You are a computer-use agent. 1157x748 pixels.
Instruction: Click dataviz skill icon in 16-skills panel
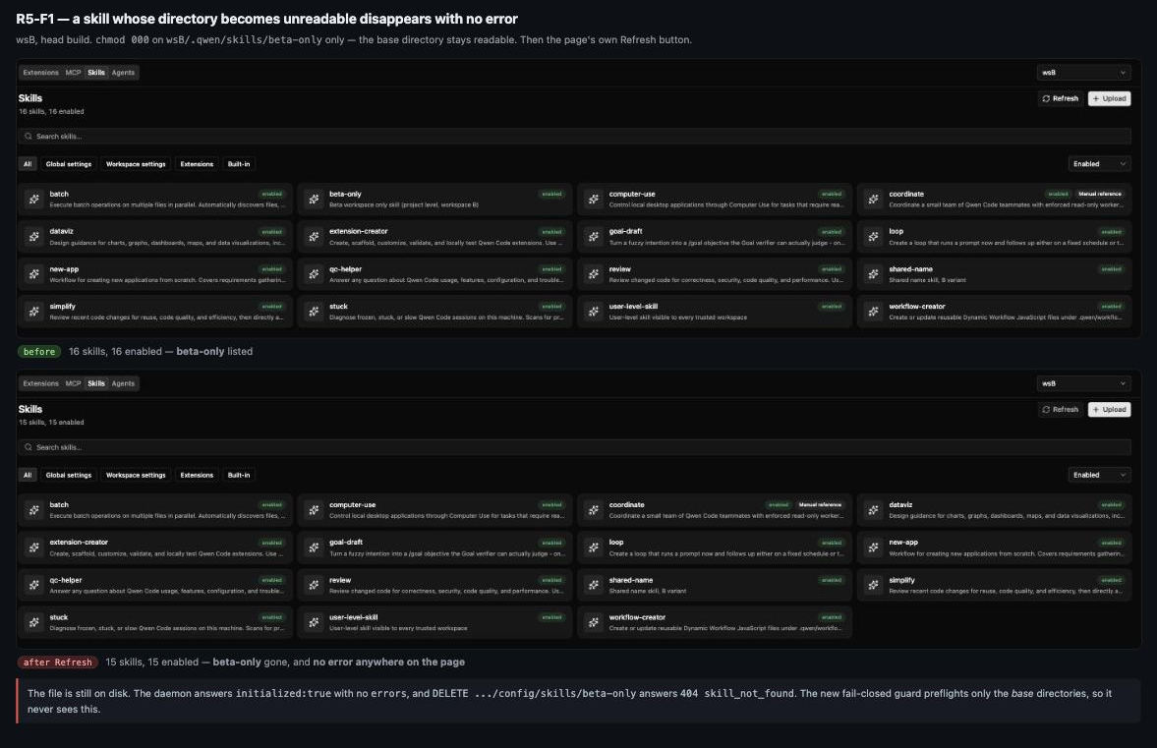point(34,236)
